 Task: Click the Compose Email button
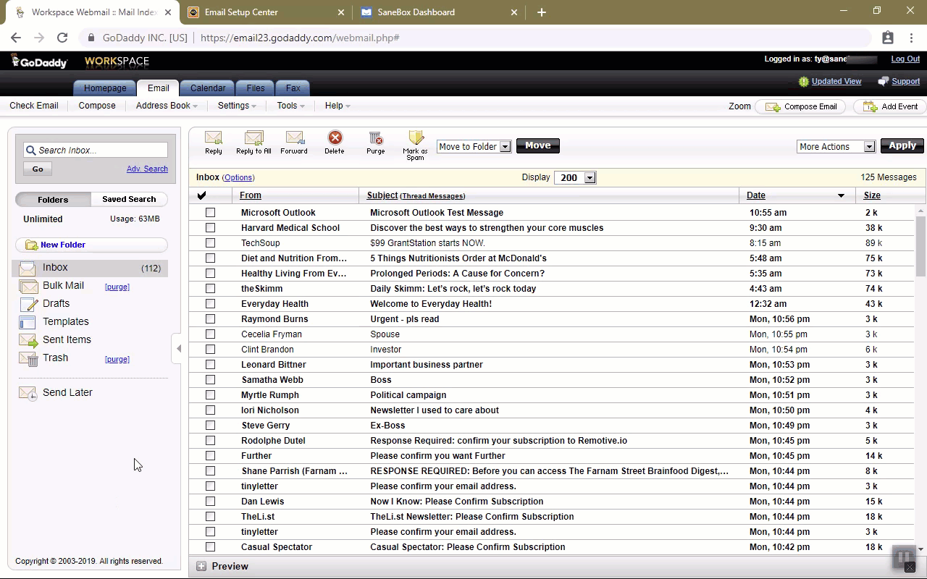pos(801,106)
